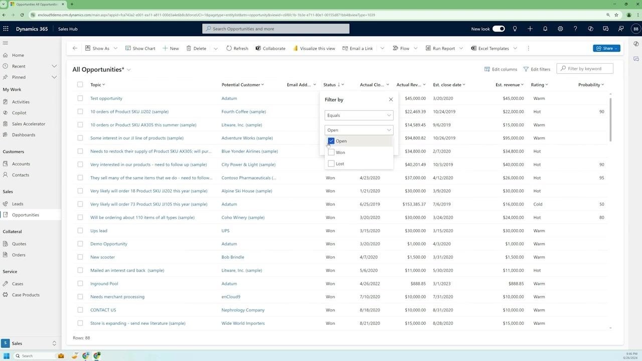Collapse the site map hamburger icon
Viewport: 642px width, 361px height.
point(6,43)
